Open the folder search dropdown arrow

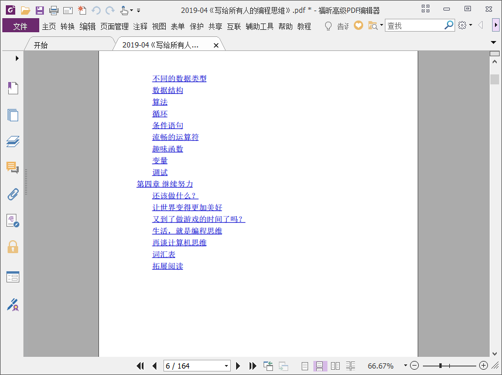tap(381, 25)
